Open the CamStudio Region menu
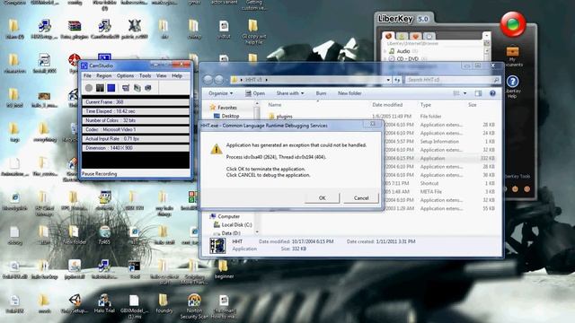 pyautogui.click(x=104, y=75)
